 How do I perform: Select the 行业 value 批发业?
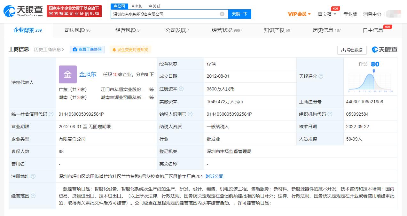[x=214, y=139]
